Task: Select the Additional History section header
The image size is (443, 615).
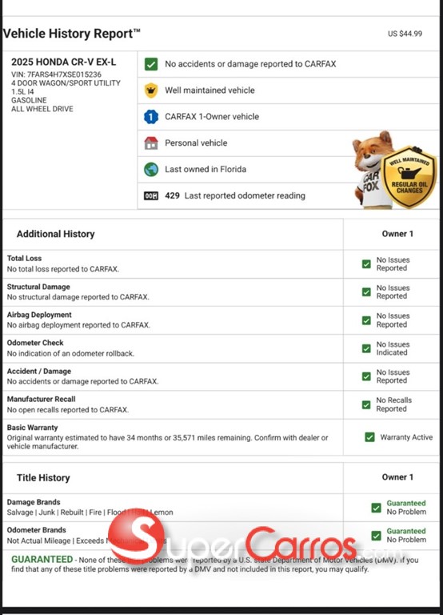Action: click(x=56, y=234)
